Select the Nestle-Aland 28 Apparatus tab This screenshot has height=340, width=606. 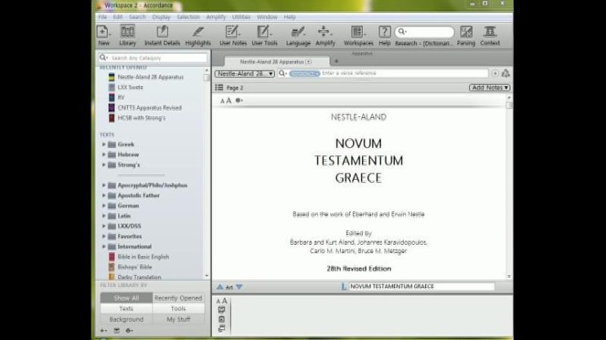pos(272,61)
